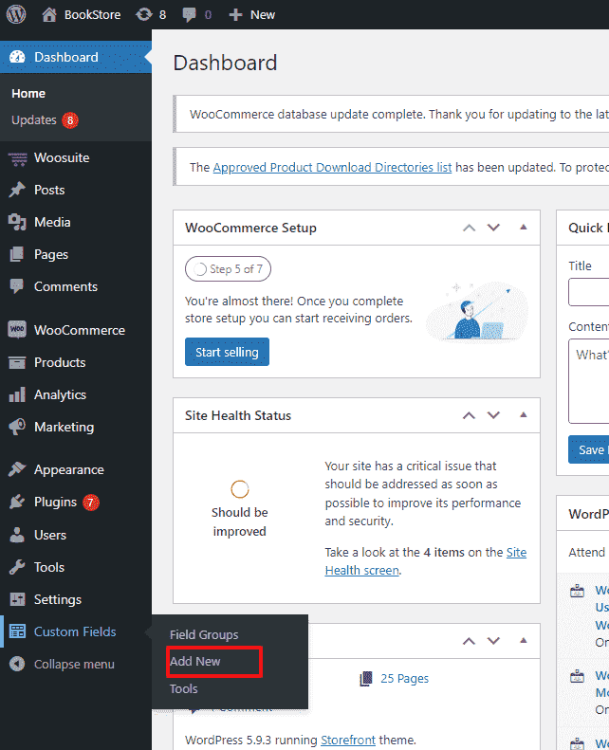Click the Quick Draft Content textarea
Viewport: 609px width, 750px height.
[588, 381]
